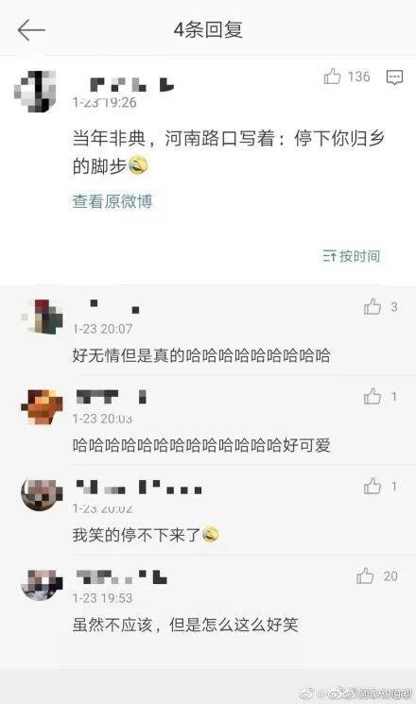The image size is (416, 704).
Task: Like the 哈哈哈好可爱 reply
Action: [373, 397]
